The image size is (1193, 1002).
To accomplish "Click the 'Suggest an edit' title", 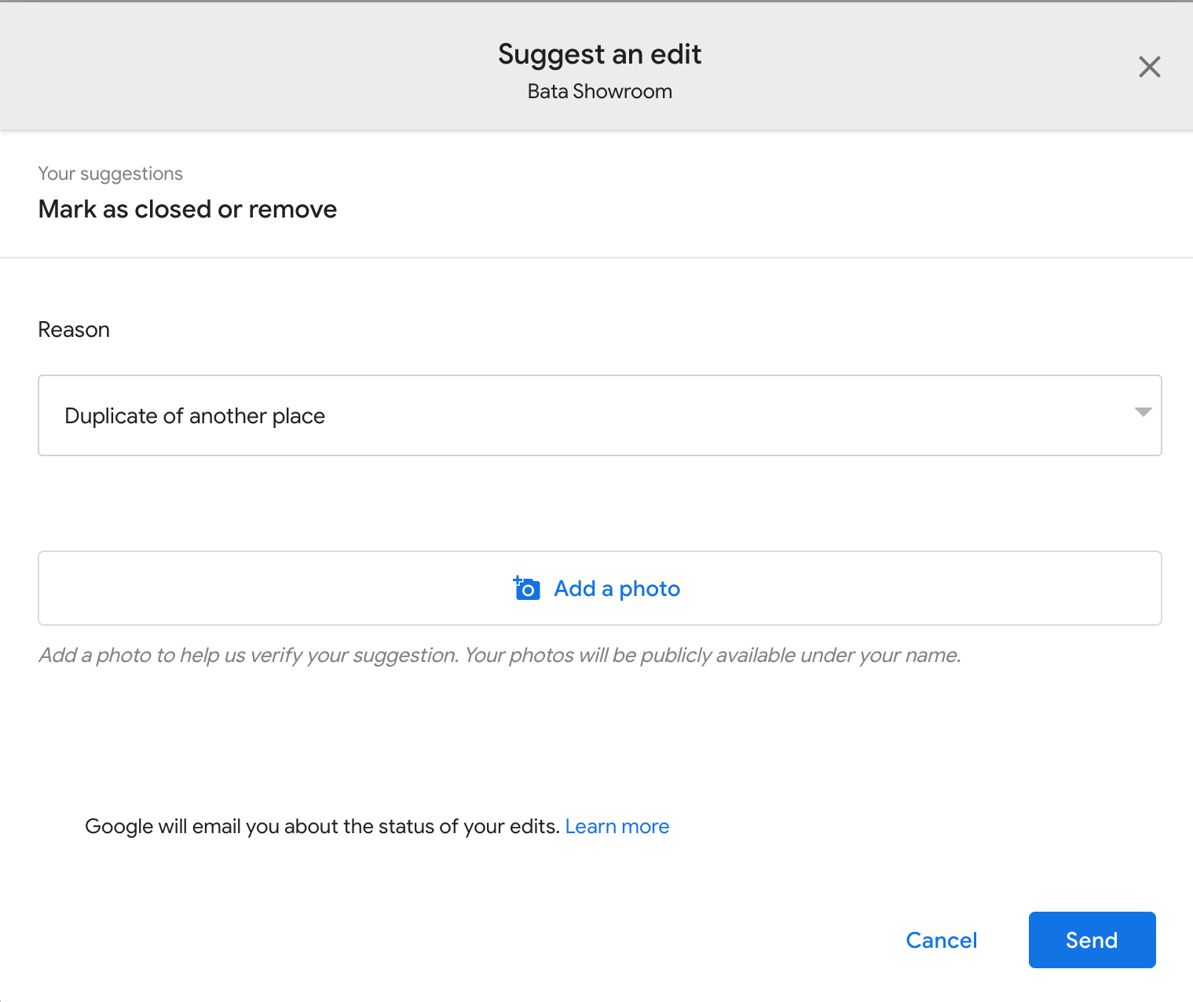I will click(599, 54).
